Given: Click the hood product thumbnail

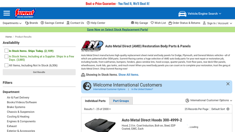Looking at the screenshot, I should (100, 125).
